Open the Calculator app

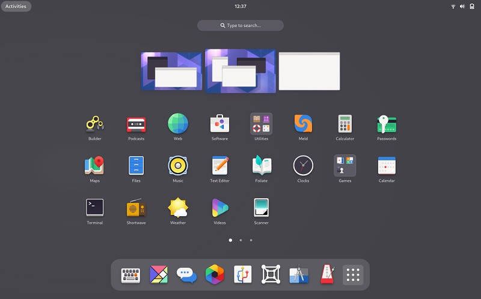[345, 124]
